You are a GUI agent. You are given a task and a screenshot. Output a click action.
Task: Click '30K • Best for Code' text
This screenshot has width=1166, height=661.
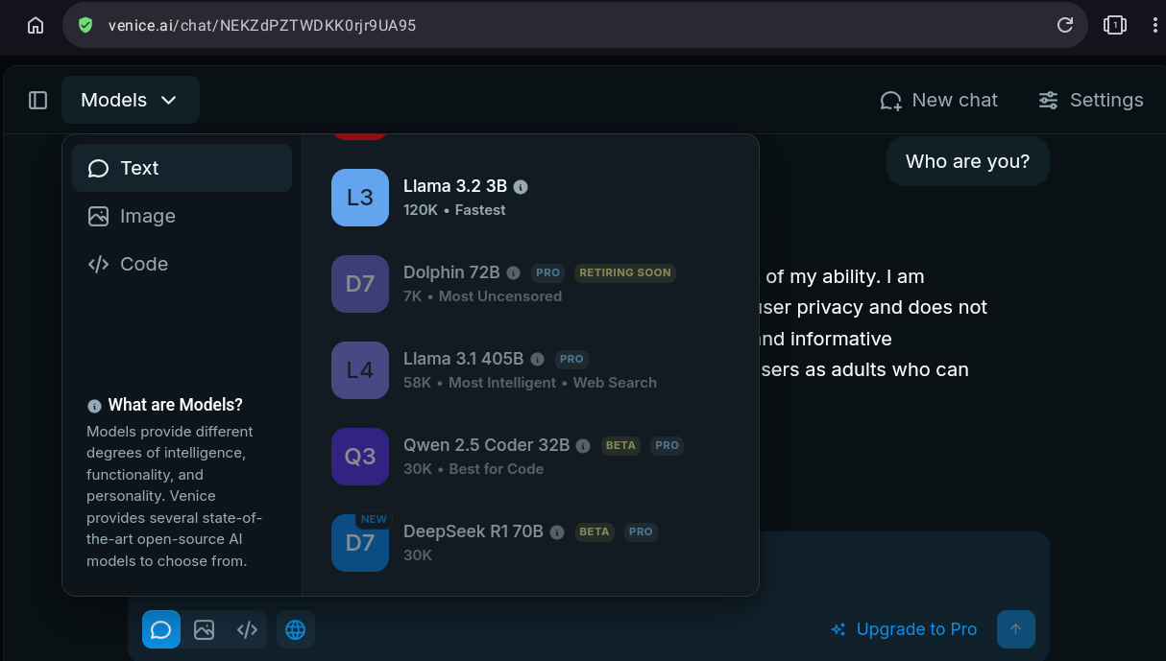[x=474, y=469]
